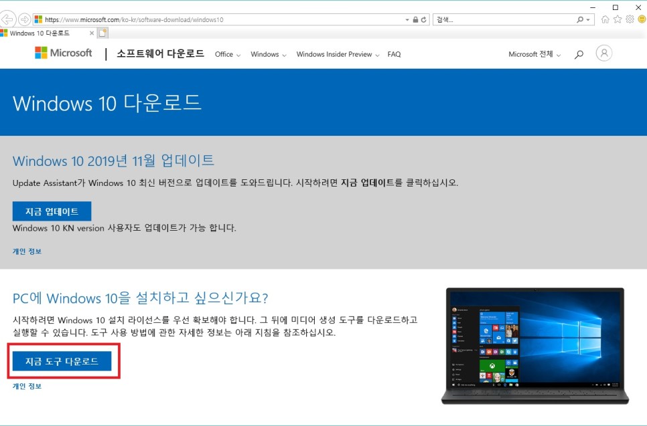Image resolution: width=647 pixels, height=426 pixels.
Task: Click the PC에 Windows 10을 설치하고 싶으신가요? heading
Action: 140,298
